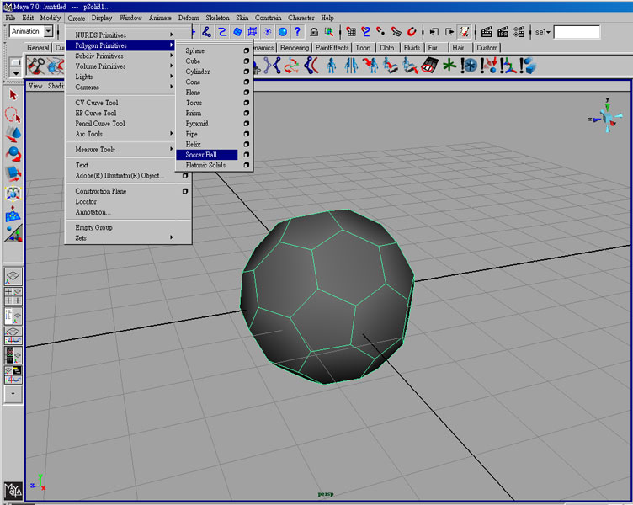Click the question mark help icon
Viewport: 633px width, 505px height.
[x=297, y=31]
